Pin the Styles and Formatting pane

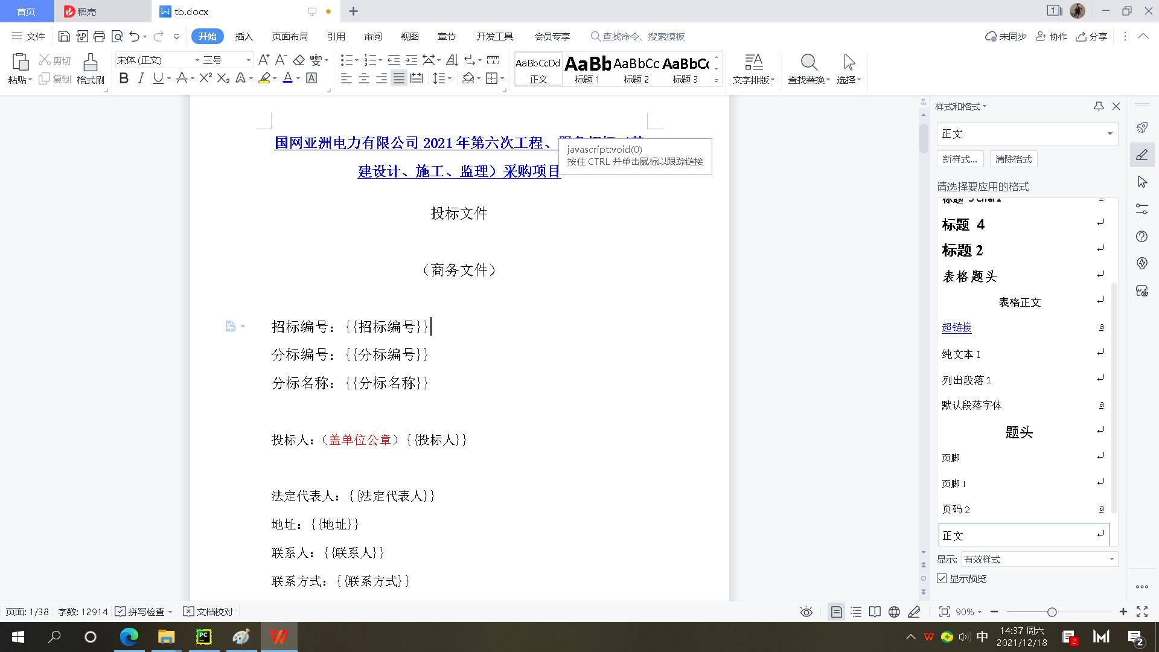coord(1099,106)
